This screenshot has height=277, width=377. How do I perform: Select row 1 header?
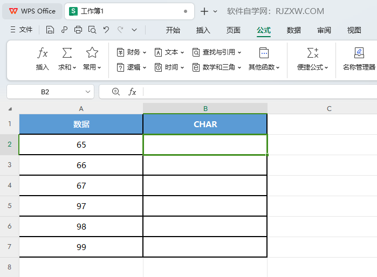[x=9, y=124]
